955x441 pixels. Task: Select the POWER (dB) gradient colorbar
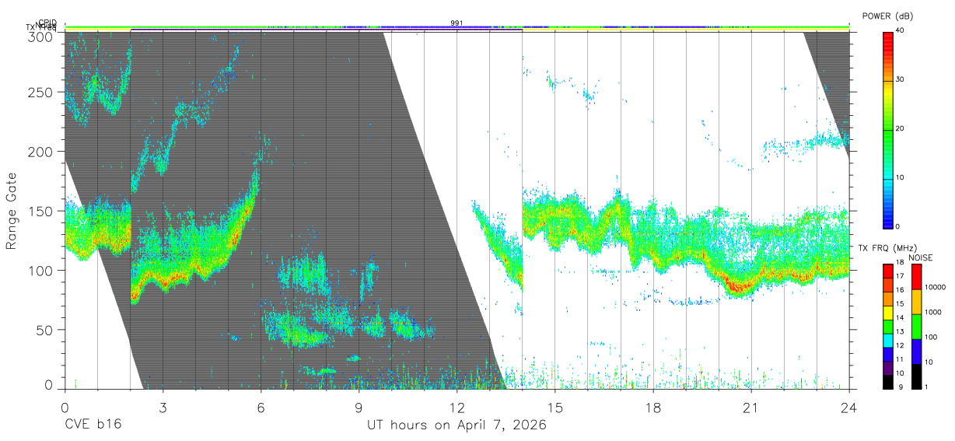[889, 129]
